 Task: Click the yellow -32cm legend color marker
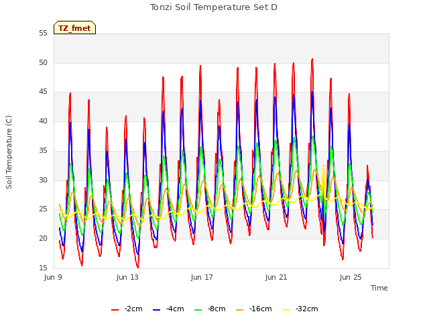pos(286,310)
